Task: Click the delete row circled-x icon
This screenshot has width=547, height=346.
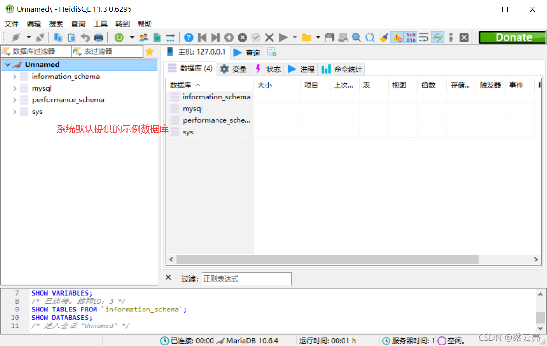Action: (243, 37)
